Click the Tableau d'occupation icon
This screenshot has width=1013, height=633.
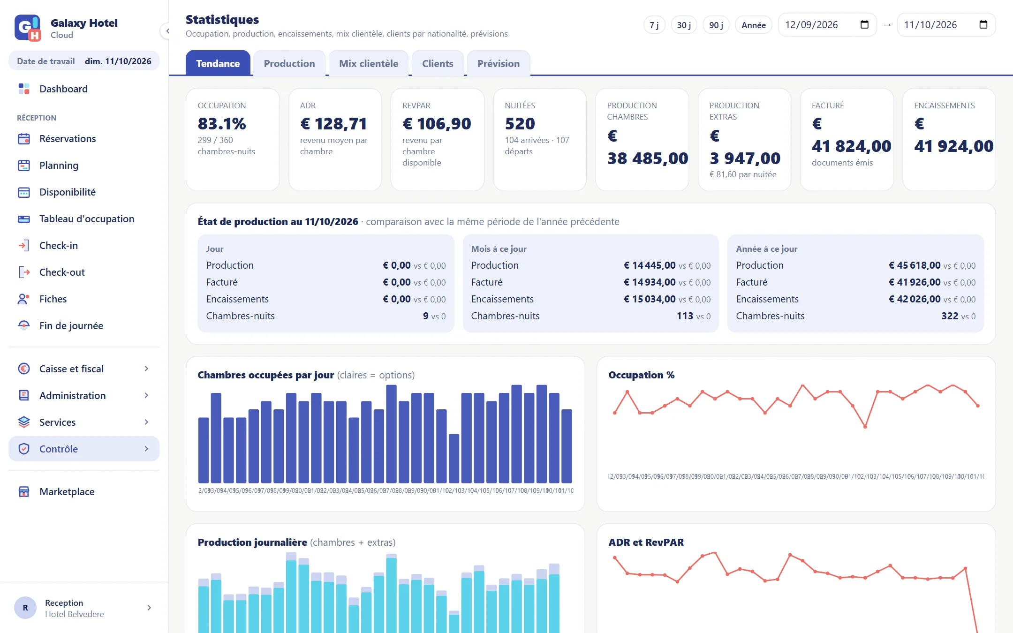24,219
